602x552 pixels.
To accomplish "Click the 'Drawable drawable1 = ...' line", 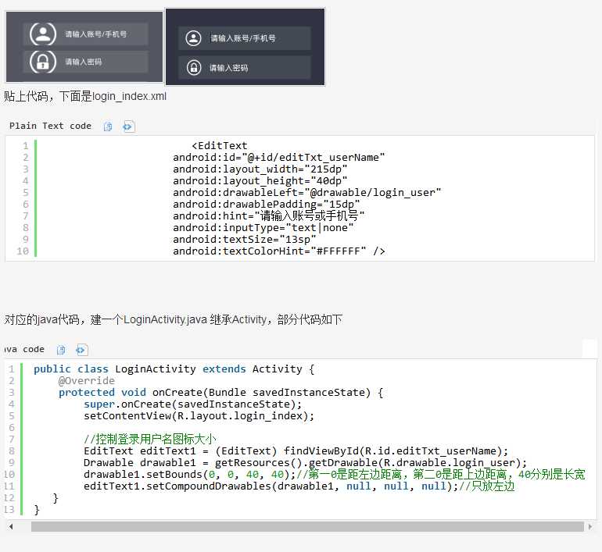I will 305,463.
